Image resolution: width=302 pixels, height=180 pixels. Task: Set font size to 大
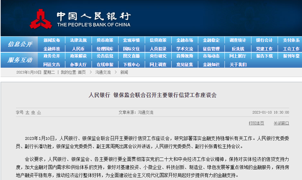[x=27, y=112]
